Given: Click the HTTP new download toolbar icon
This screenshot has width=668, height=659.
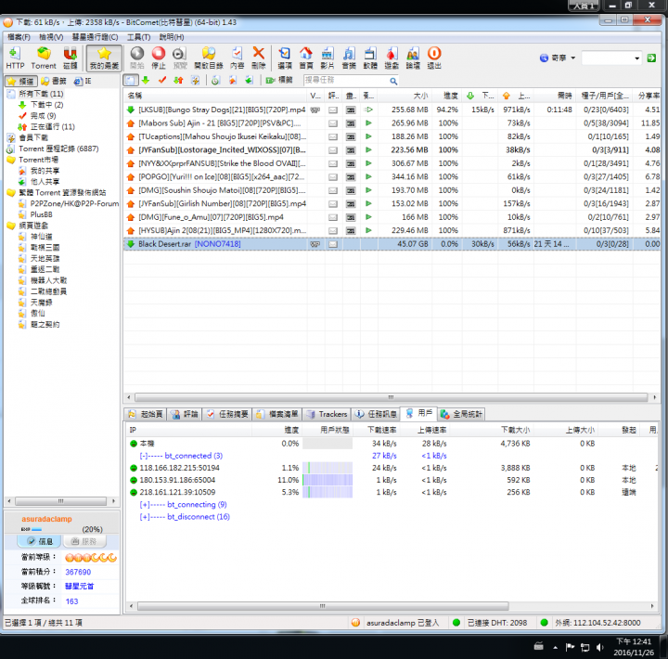Looking at the screenshot, I should pos(15,58).
